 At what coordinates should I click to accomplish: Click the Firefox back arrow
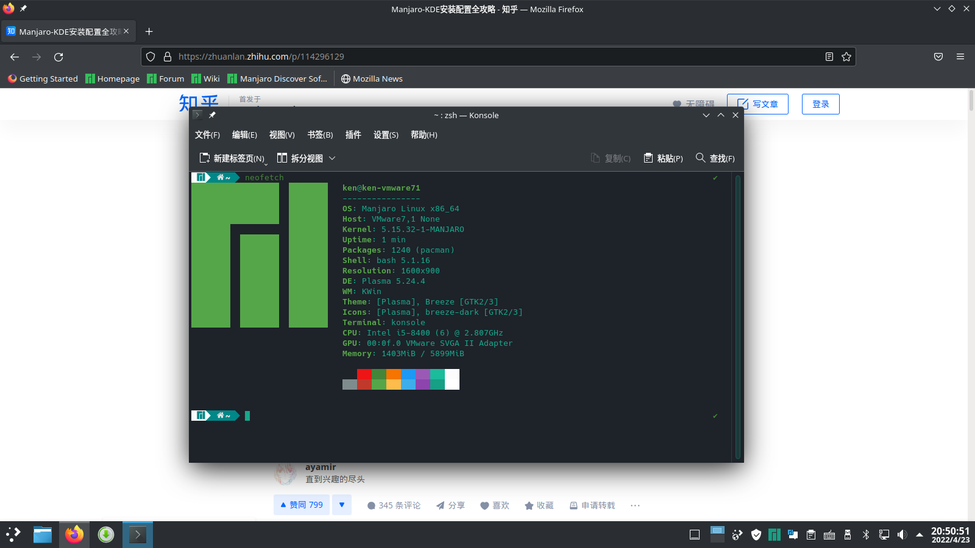coord(15,57)
